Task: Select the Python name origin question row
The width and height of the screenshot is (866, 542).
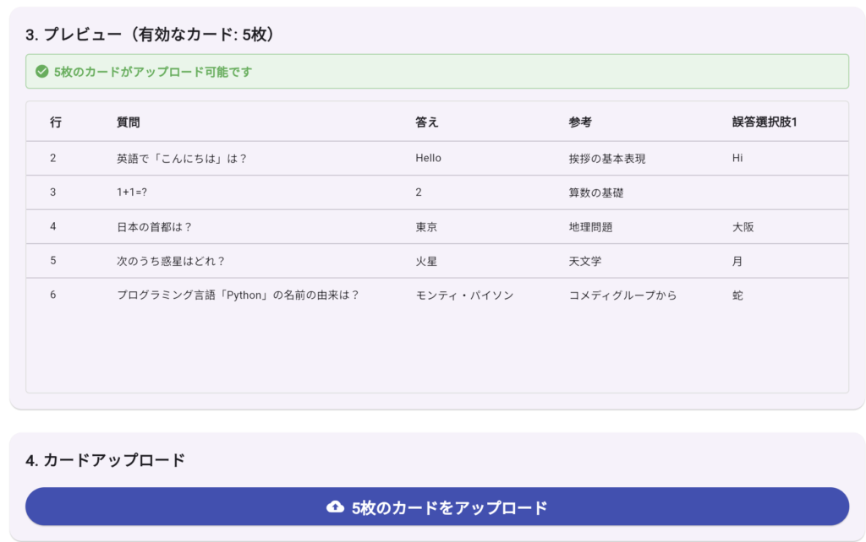Action: pyautogui.click(x=238, y=295)
